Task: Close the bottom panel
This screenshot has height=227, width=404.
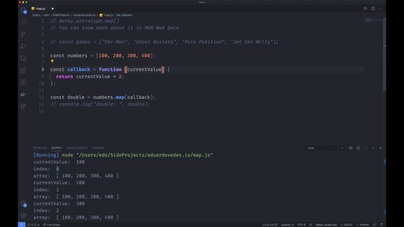Action: click(380, 148)
